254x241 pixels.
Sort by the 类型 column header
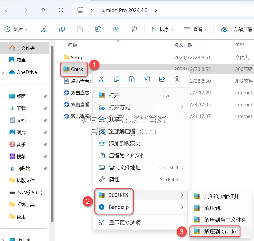[x=240, y=45]
